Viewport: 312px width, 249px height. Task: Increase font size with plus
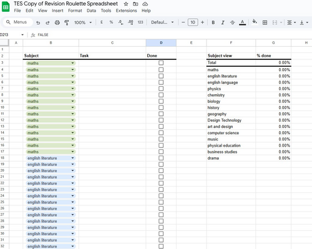202,22
